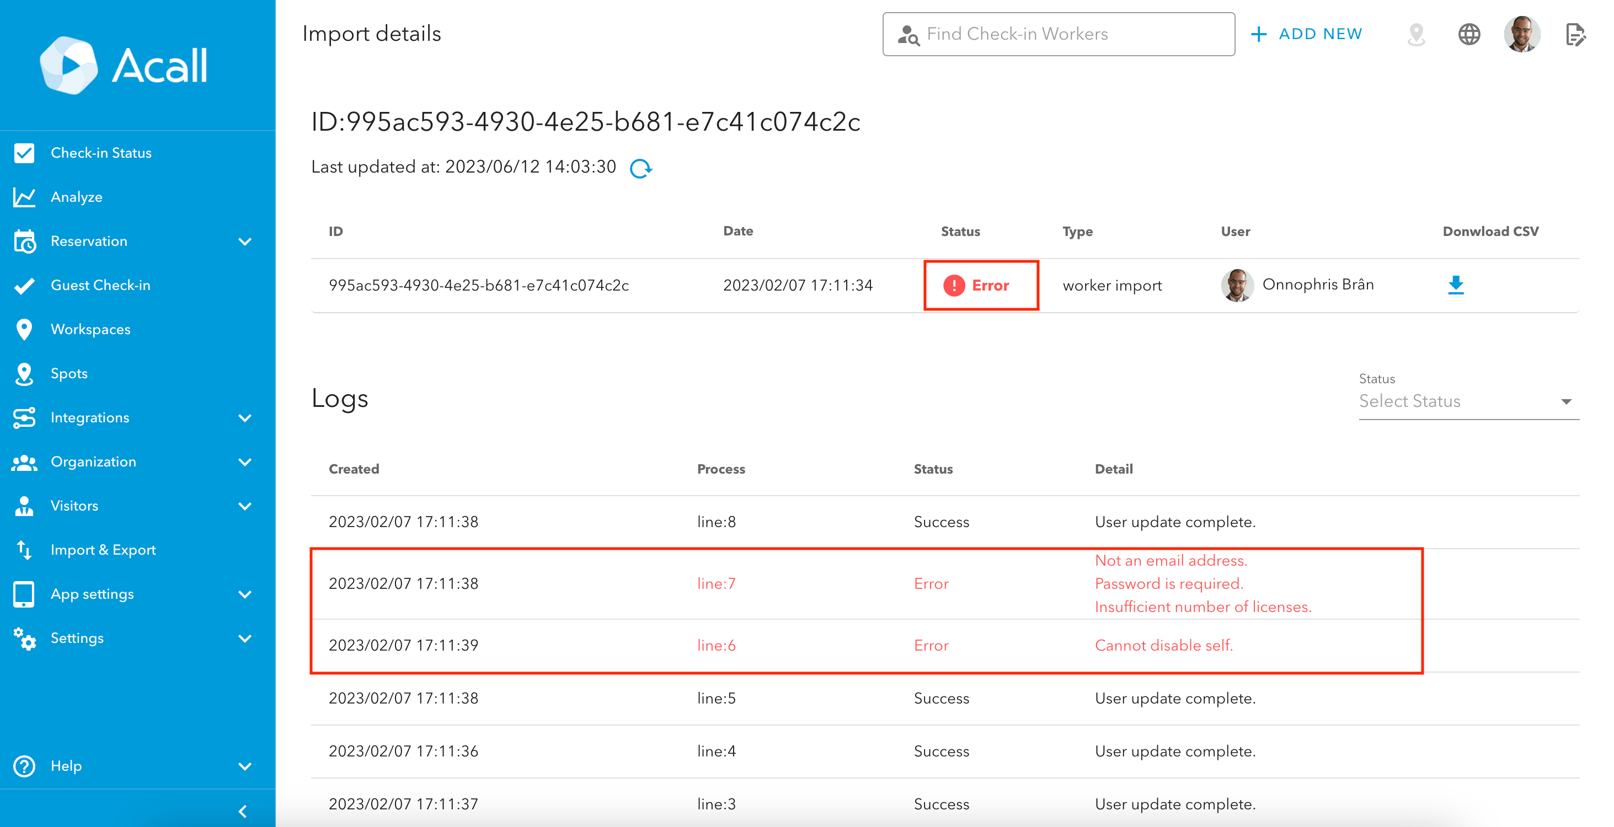Expand the Reservation submenu chevron
Viewport: 1614px width, 827px height.
245,241
